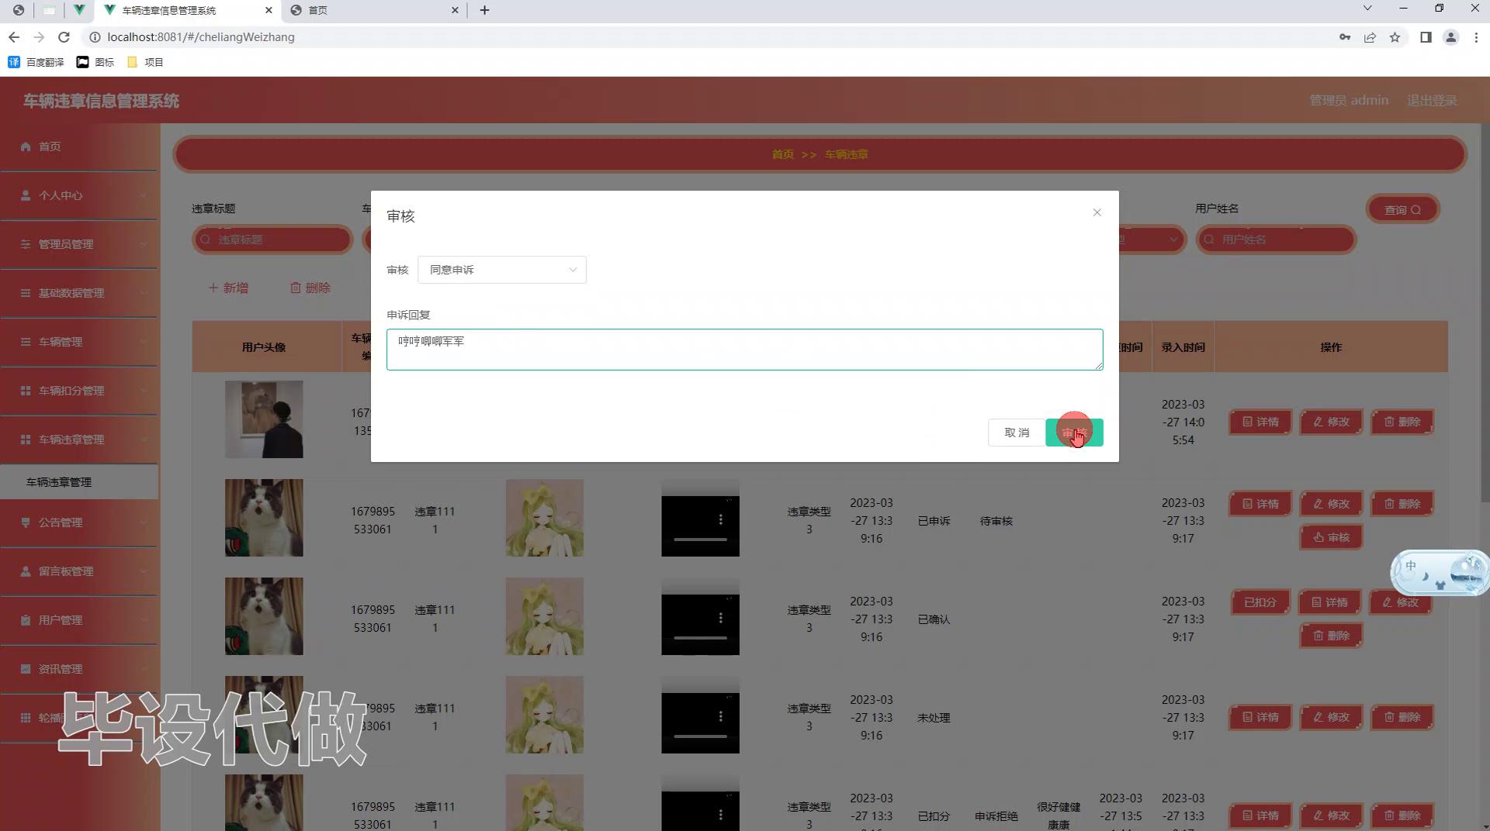Open 详情 for the 未处理 row
This screenshot has width=1490, height=831.
click(x=1260, y=718)
